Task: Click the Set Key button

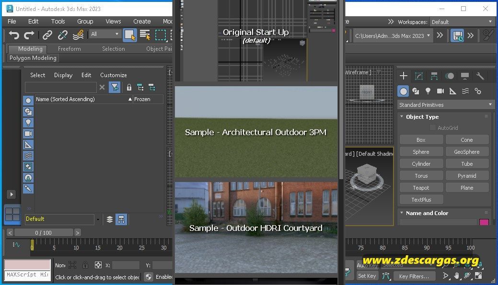Action: click(x=367, y=276)
